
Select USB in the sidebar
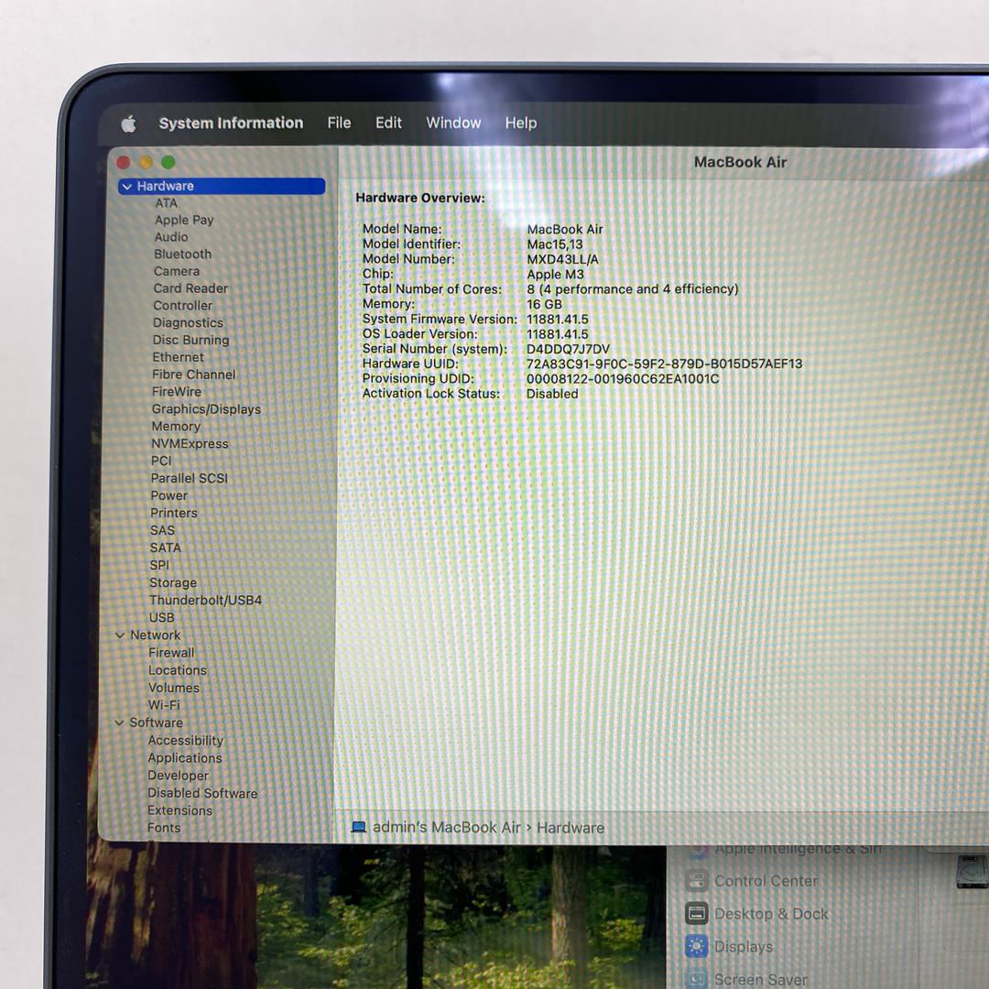pyautogui.click(x=161, y=617)
